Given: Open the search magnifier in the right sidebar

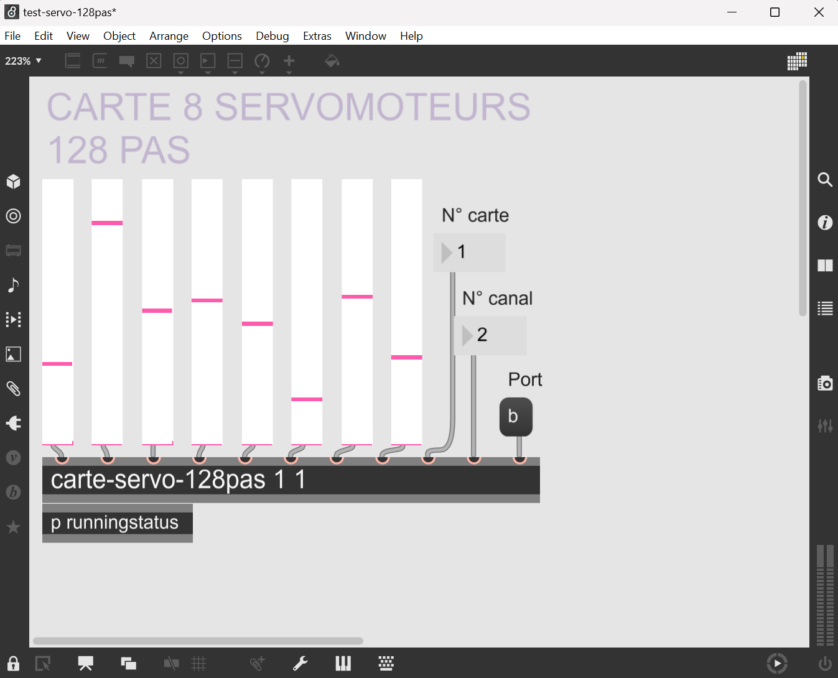Looking at the screenshot, I should (x=825, y=180).
